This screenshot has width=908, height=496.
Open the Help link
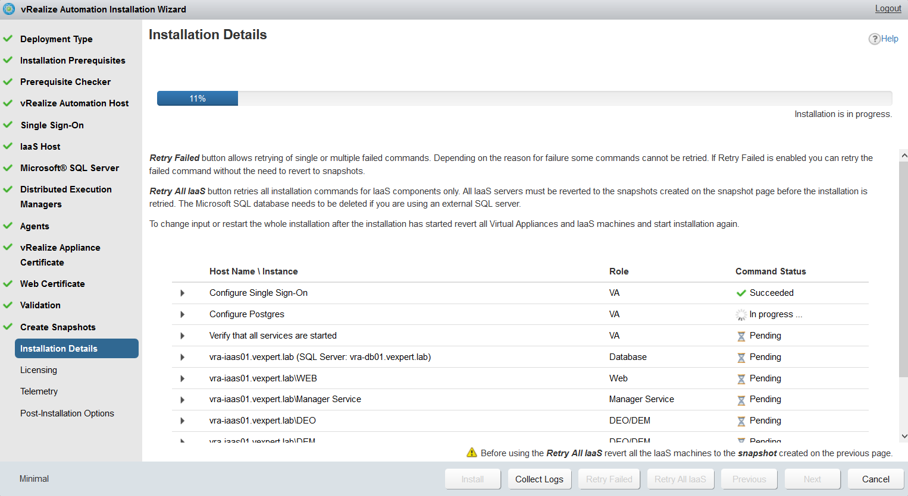(x=890, y=39)
